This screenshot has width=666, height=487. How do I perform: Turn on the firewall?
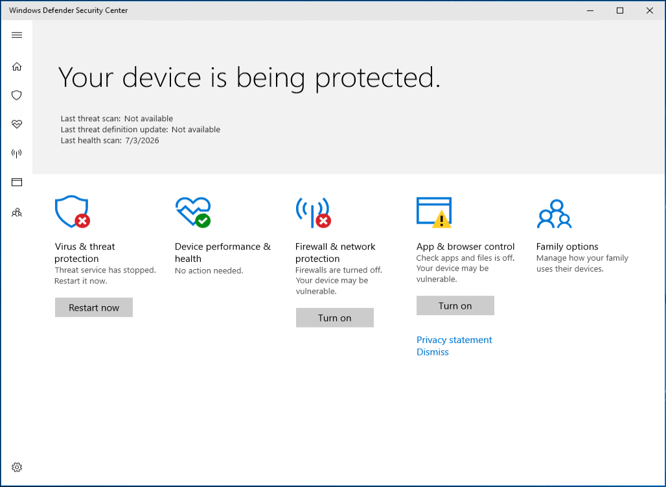(x=335, y=318)
